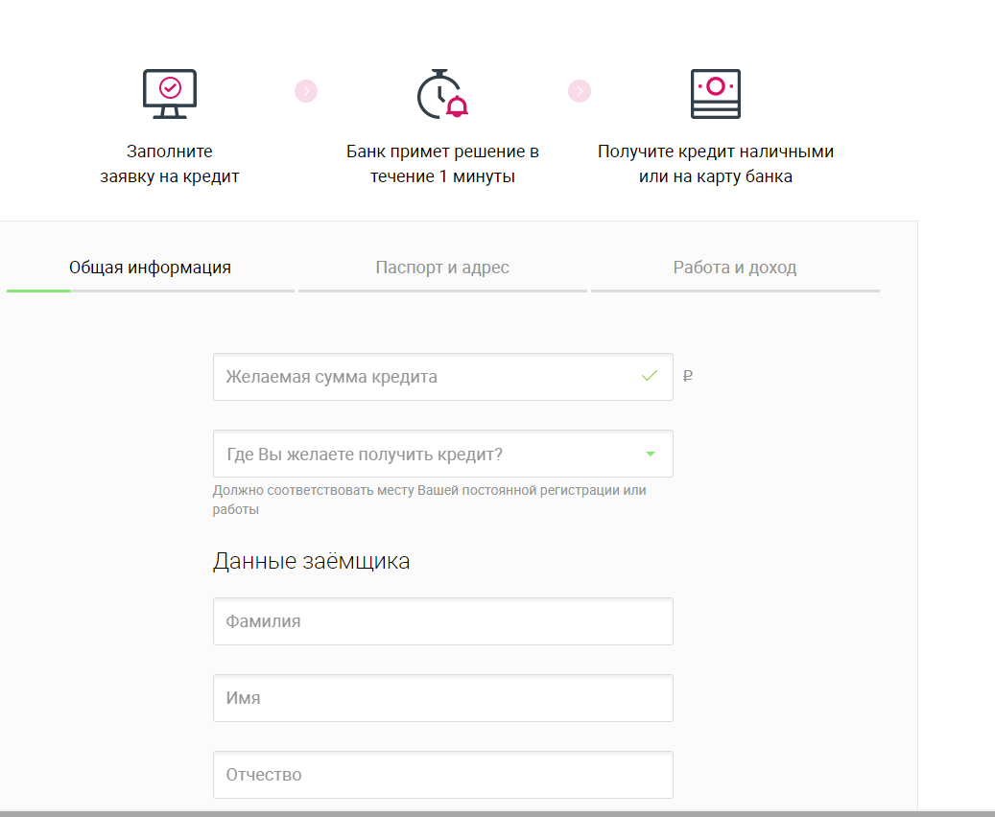Click the cash banknote icon
The image size is (995, 817).
click(715, 94)
